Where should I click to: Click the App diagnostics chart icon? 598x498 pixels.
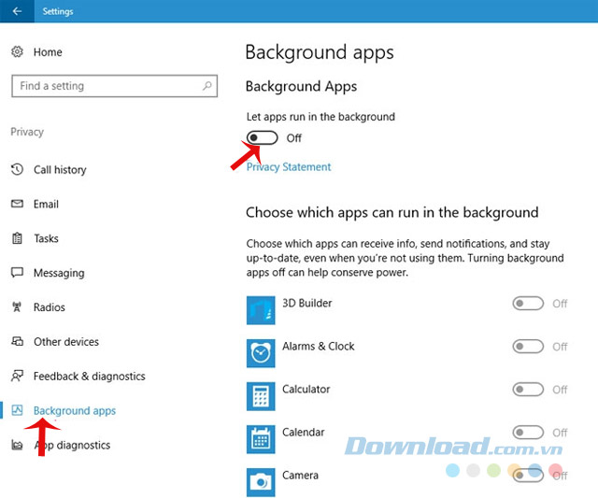click(x=17, y=445)
